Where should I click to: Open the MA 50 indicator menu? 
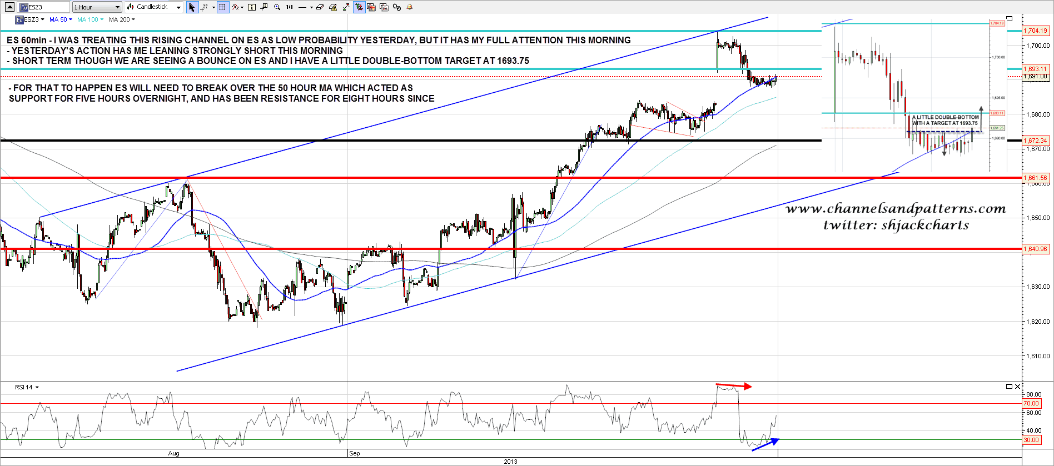pos(61,19)
